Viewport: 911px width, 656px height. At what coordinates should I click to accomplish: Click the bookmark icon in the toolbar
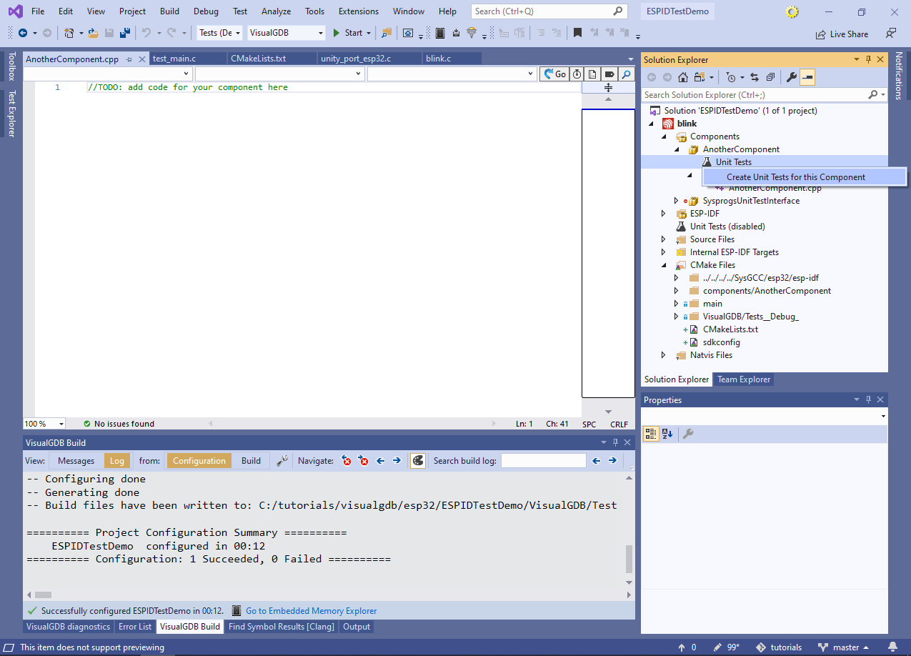click(577, 33)
